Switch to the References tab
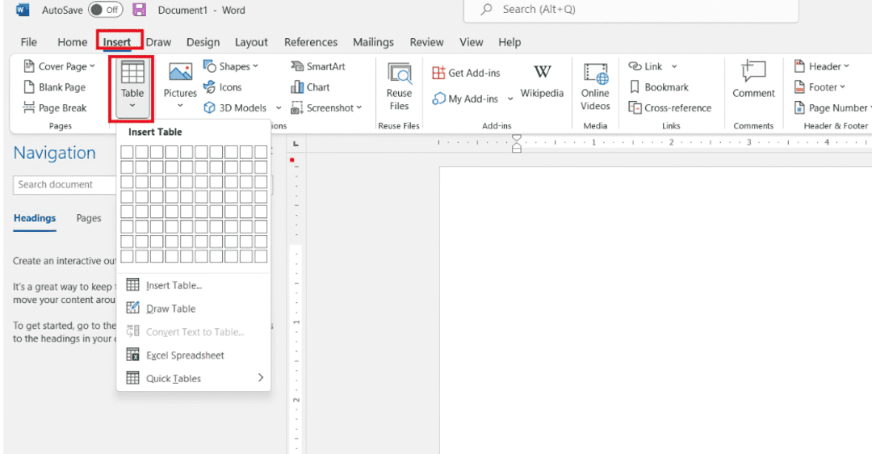The width and height of the screenshot is (872, 454). (x=311, y=42)
